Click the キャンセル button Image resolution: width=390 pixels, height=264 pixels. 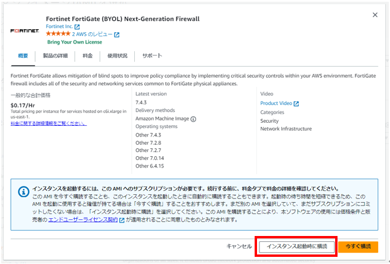tap(239, 246)
